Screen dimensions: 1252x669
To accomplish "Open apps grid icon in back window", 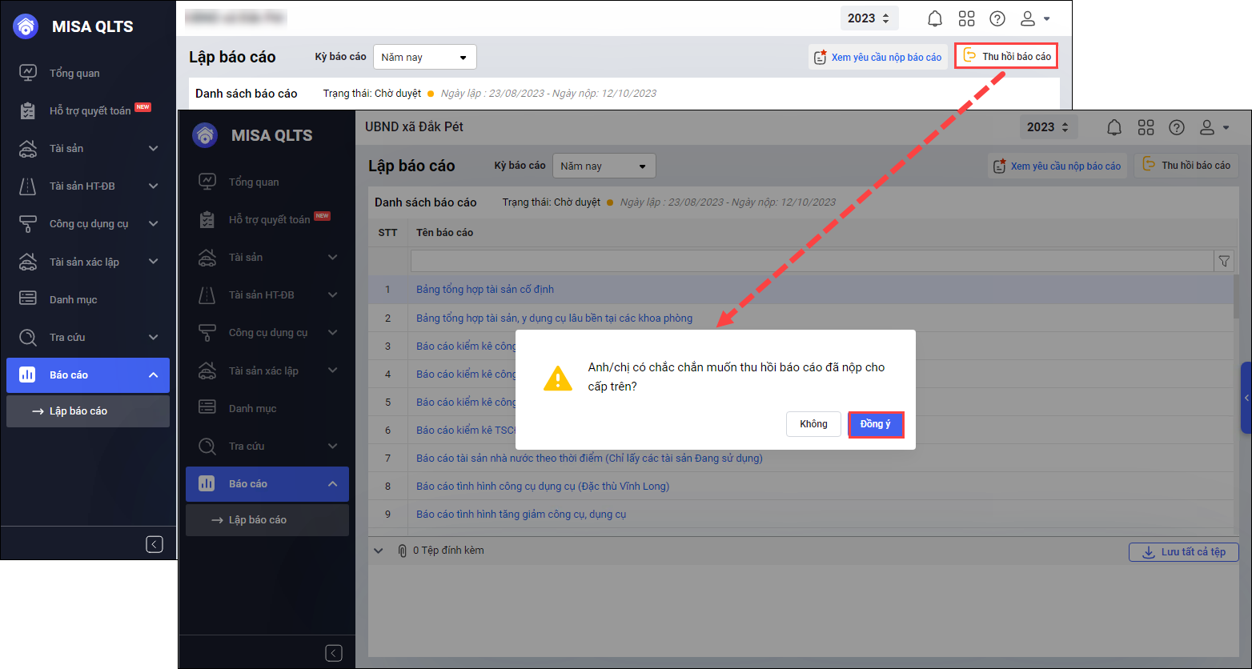I will [x=966, y=18].
